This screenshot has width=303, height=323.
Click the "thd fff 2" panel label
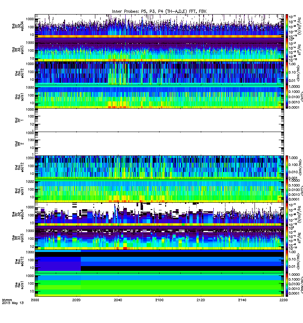[19, 144]
